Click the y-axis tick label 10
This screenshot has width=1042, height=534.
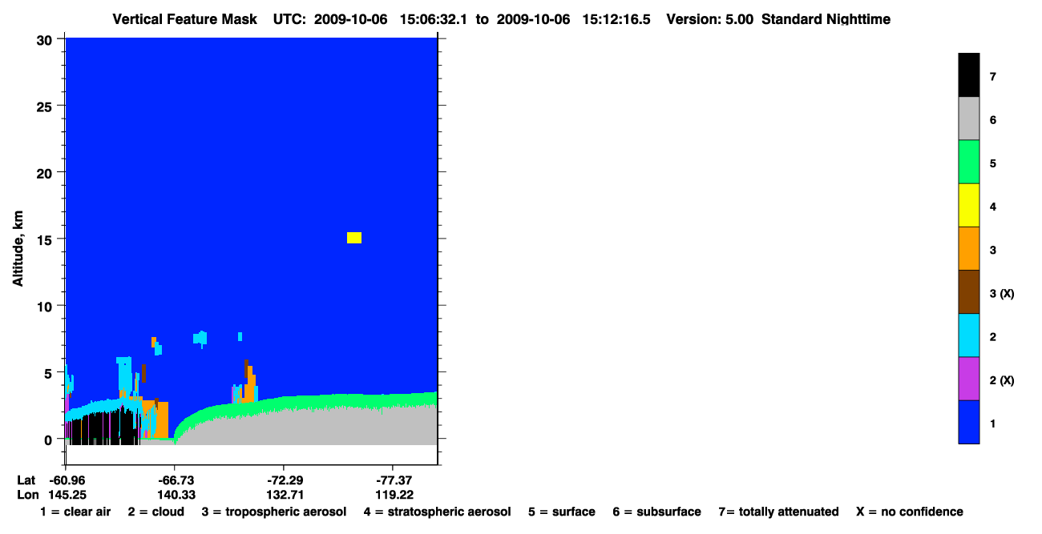46,306
